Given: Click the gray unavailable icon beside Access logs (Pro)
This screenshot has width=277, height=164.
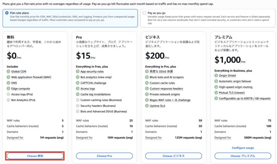Looking at the screenshot, I should (8, 94).
